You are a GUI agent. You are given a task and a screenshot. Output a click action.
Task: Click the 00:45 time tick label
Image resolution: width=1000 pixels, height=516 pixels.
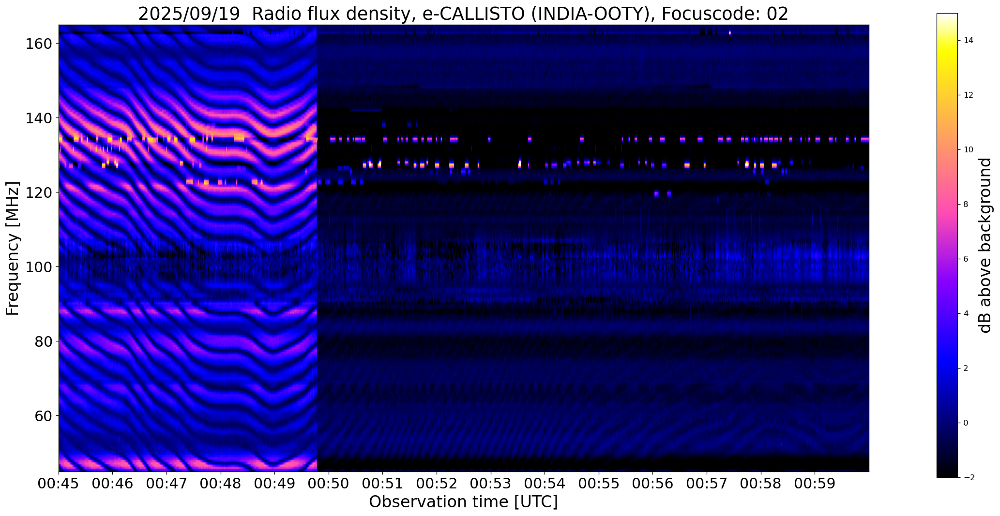[59, 484]
